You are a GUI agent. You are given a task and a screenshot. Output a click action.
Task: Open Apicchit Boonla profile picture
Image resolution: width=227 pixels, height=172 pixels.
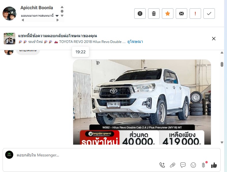click(x=10, y=14)
